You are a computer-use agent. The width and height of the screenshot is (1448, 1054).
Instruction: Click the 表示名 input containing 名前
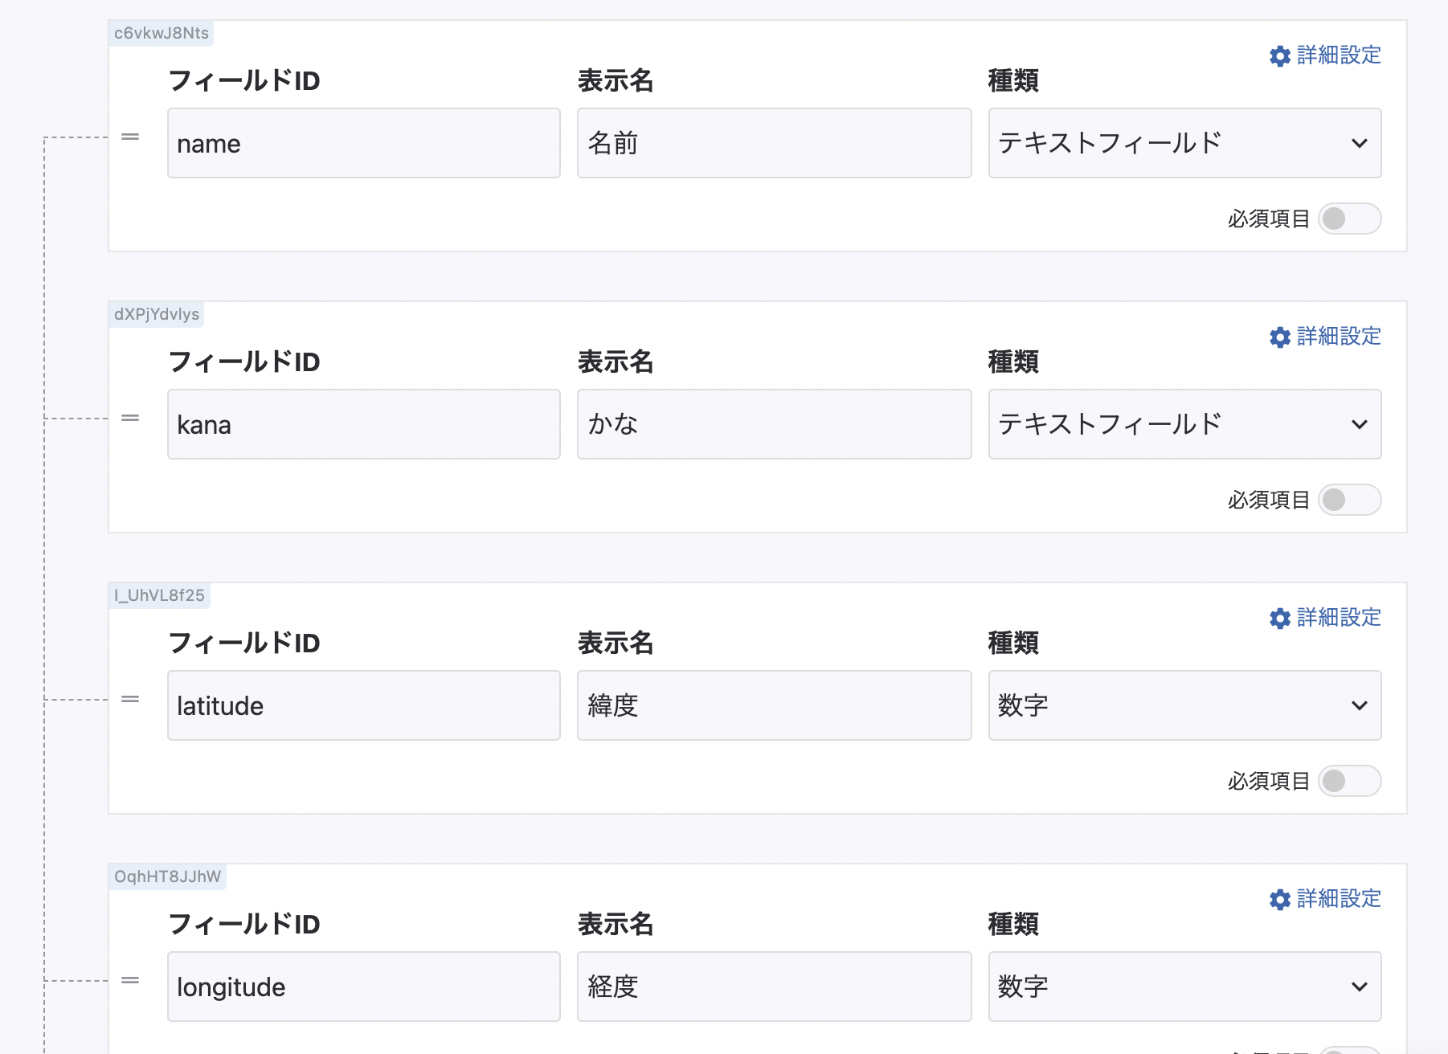click(774, 143)
